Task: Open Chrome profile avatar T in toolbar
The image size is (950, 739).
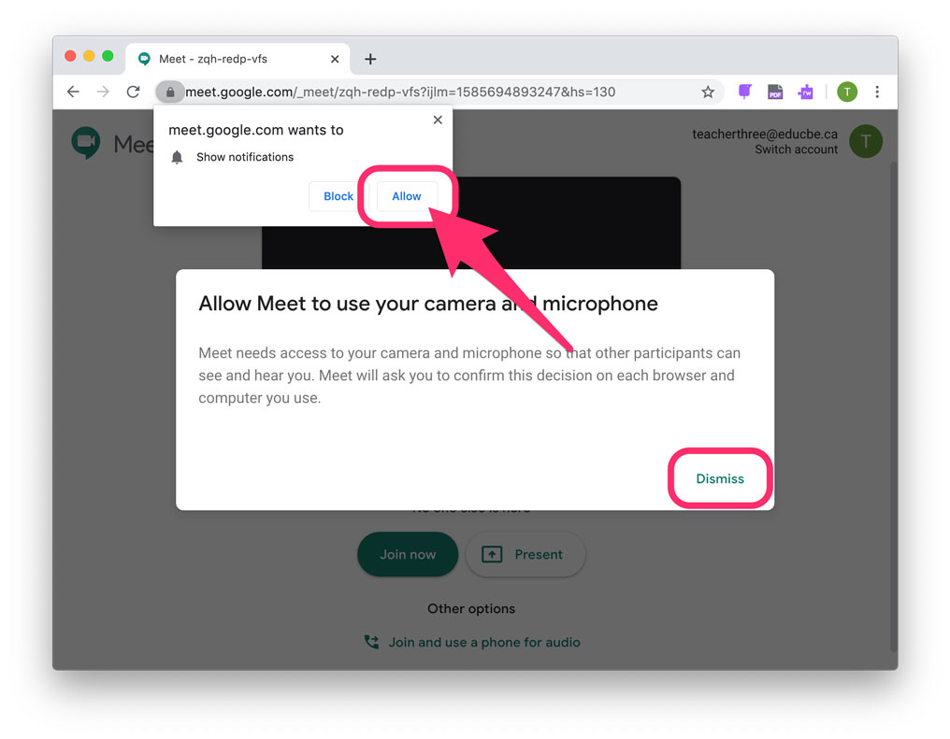Action: 847,92
